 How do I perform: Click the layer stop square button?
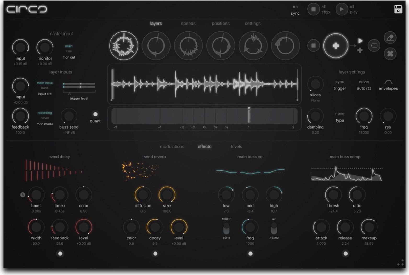pos(314,46)
